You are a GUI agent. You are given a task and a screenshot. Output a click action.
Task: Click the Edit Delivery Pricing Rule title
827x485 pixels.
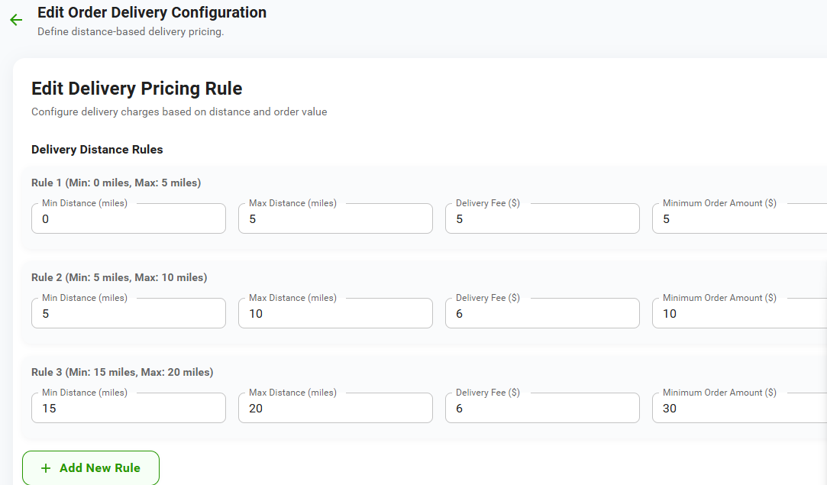tap(137, 89)
